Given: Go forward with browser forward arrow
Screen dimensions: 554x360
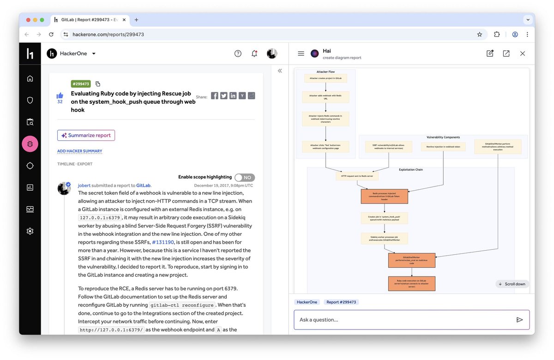Looking at the screenshot, I should tap(39, 34).
